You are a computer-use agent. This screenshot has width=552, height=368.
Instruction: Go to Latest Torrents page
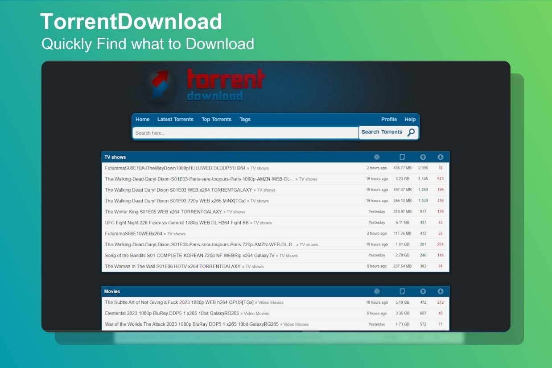(175, 120)
